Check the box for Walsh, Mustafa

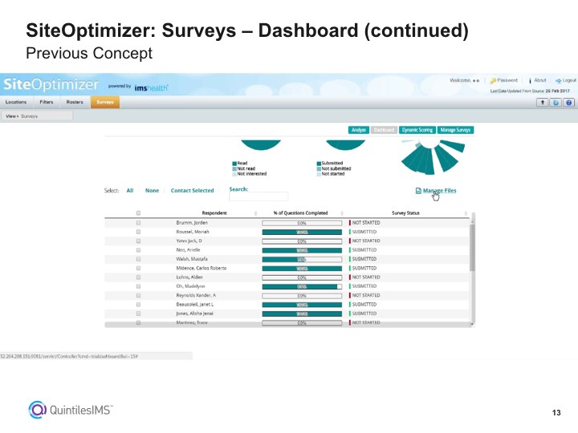[x=138, y=259]
